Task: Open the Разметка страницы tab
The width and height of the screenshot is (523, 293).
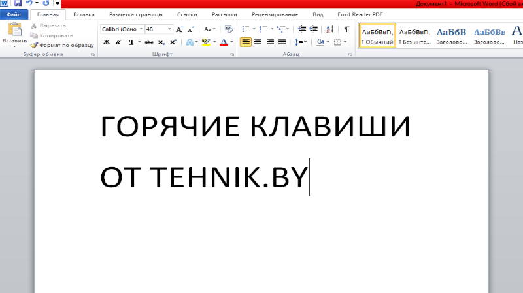Action: [x=136, y=14]
